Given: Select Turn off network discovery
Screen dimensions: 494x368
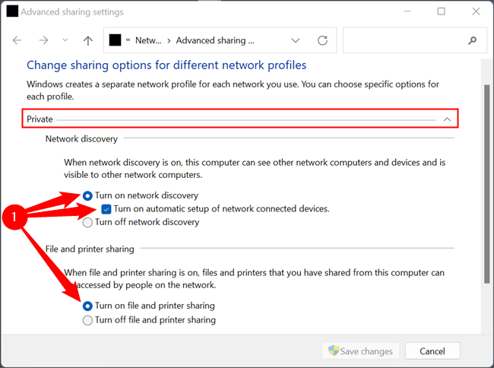Looking at the screenshot, I should pyautogui.click(x=88, y=223).
